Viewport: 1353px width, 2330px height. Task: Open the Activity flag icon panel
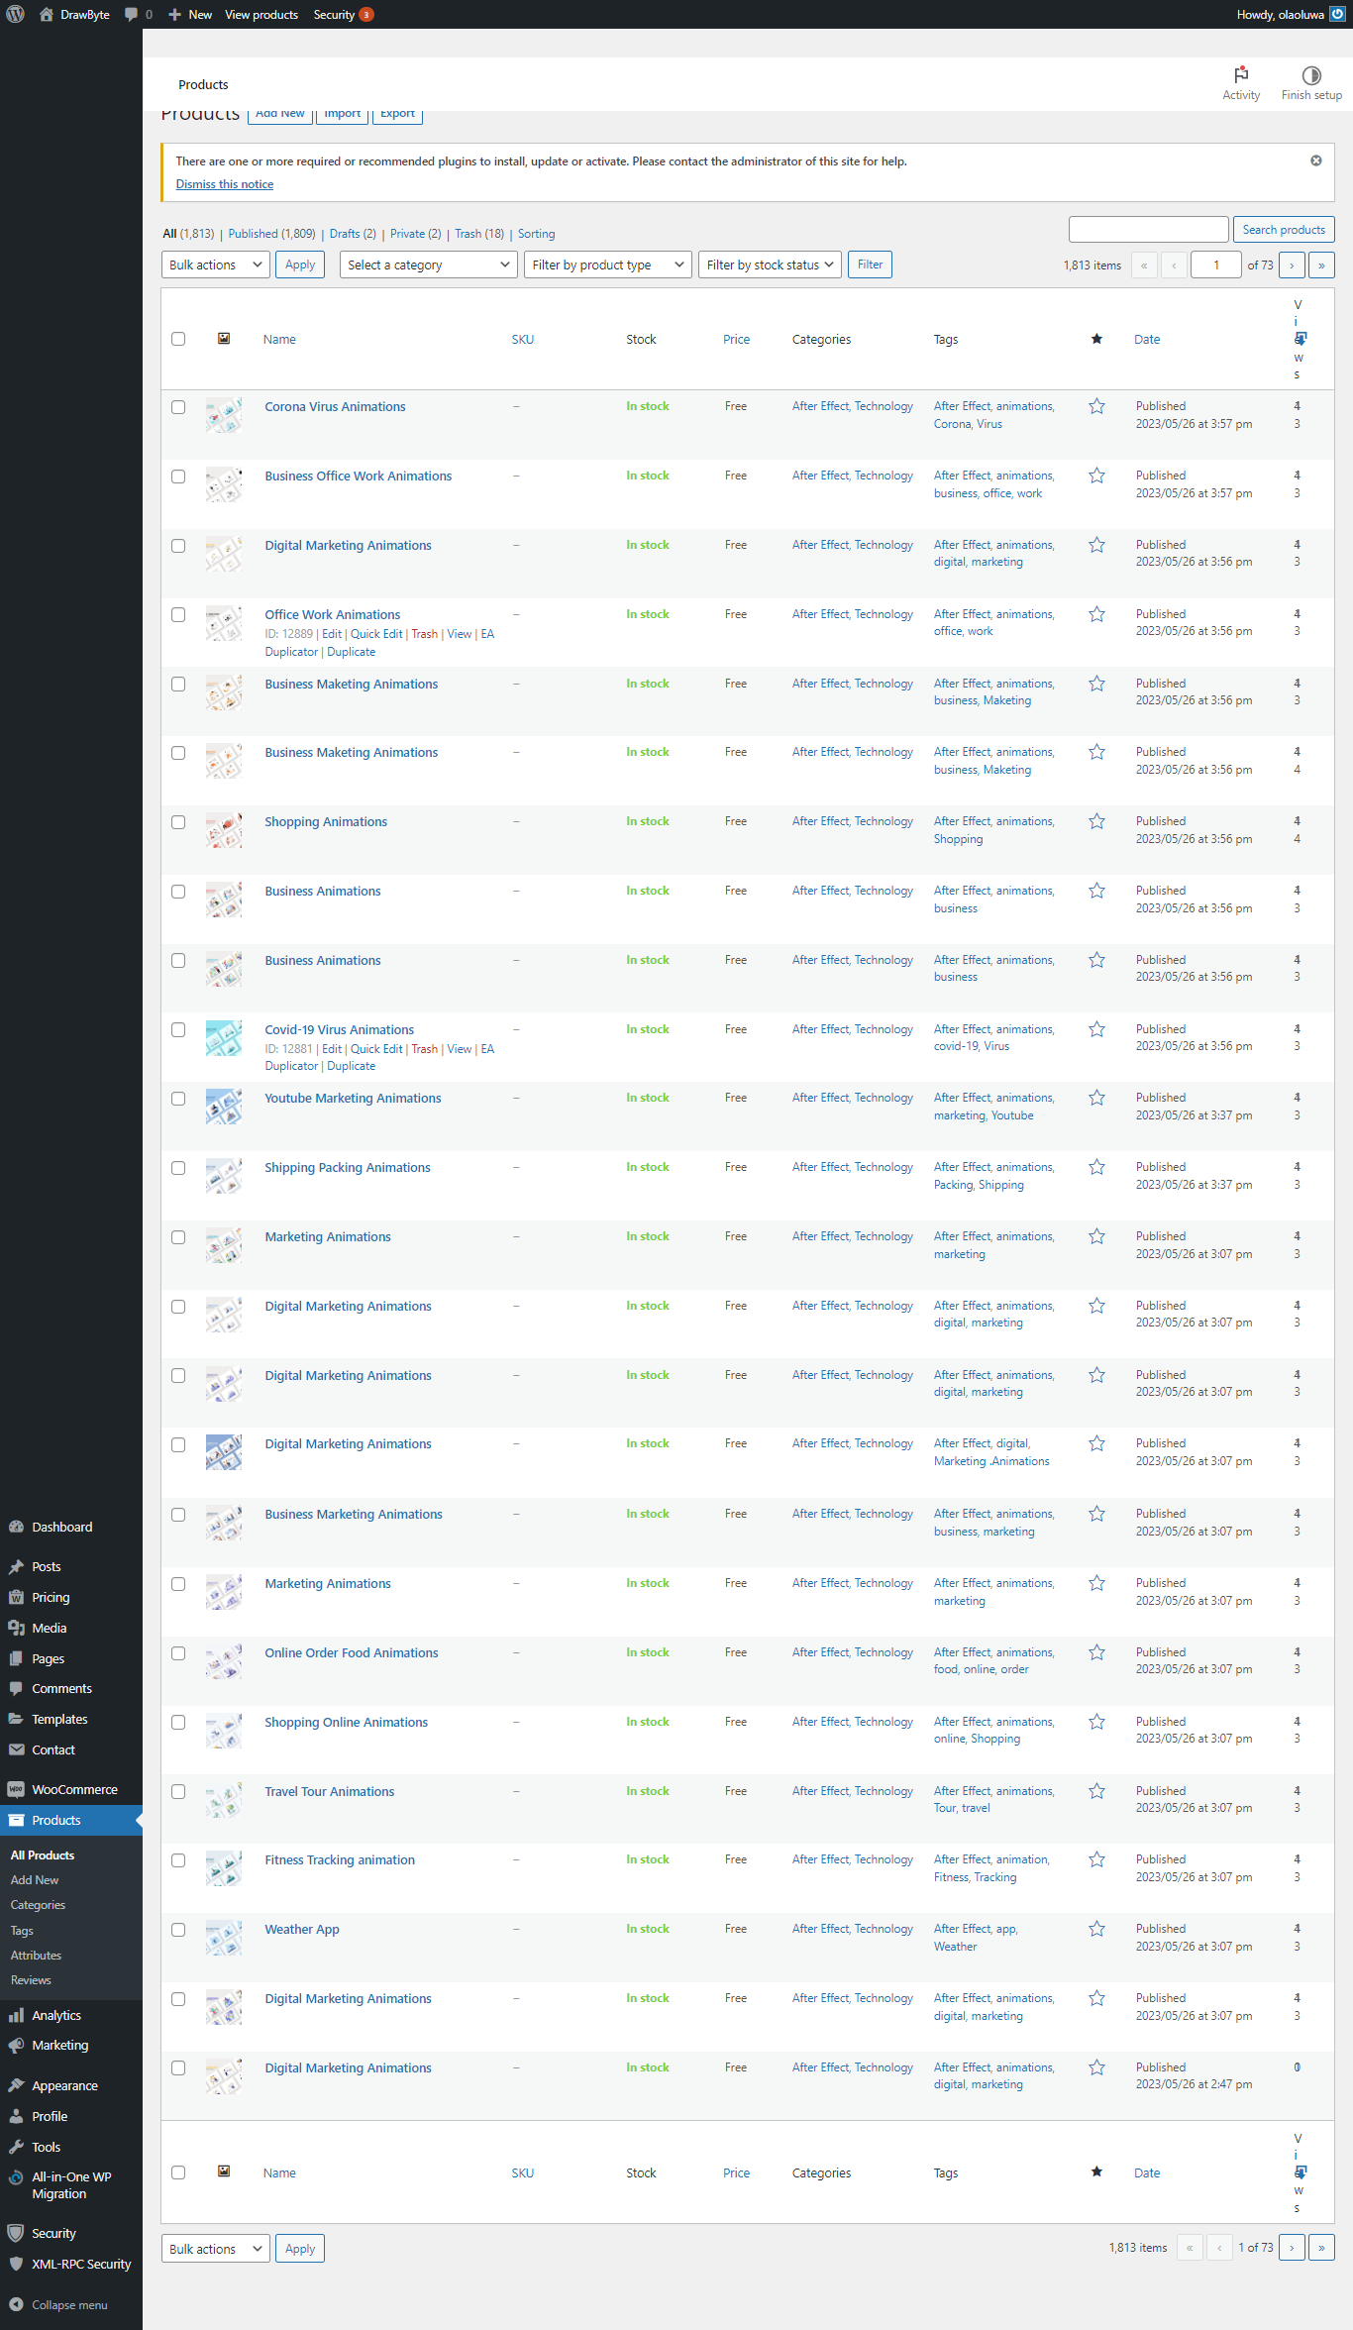[x=1240, y=76]
